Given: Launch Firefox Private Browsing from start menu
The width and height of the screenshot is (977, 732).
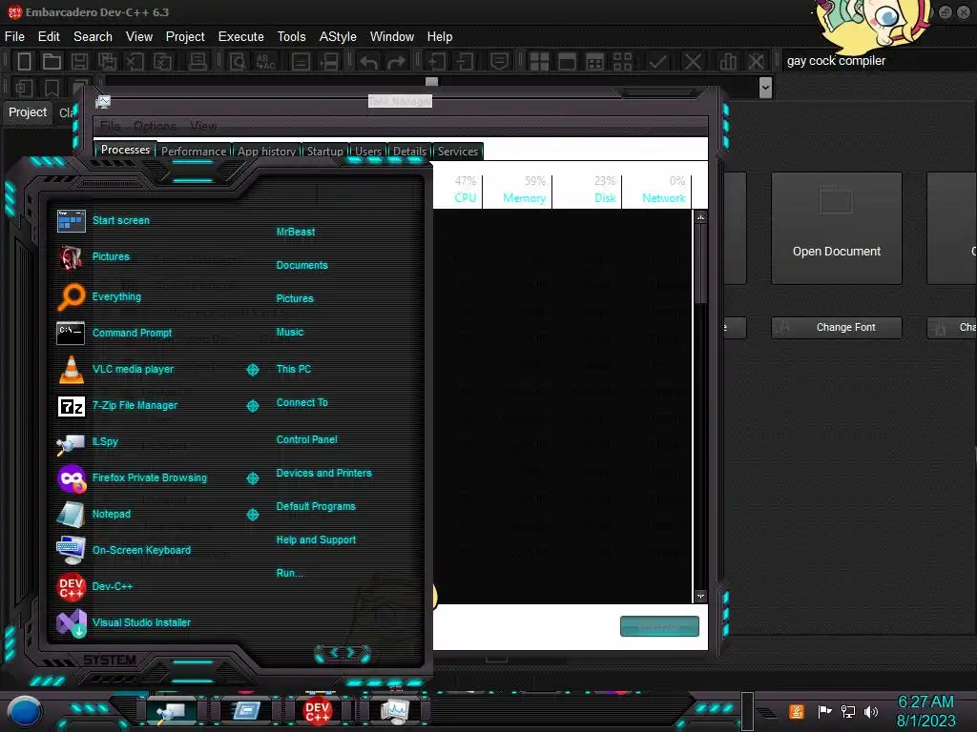Looking at the screenshot, I should pos(150,478).
